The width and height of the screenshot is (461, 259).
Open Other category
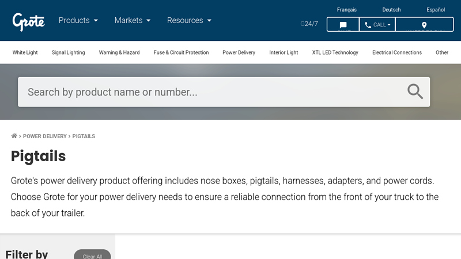click(442, 52)
